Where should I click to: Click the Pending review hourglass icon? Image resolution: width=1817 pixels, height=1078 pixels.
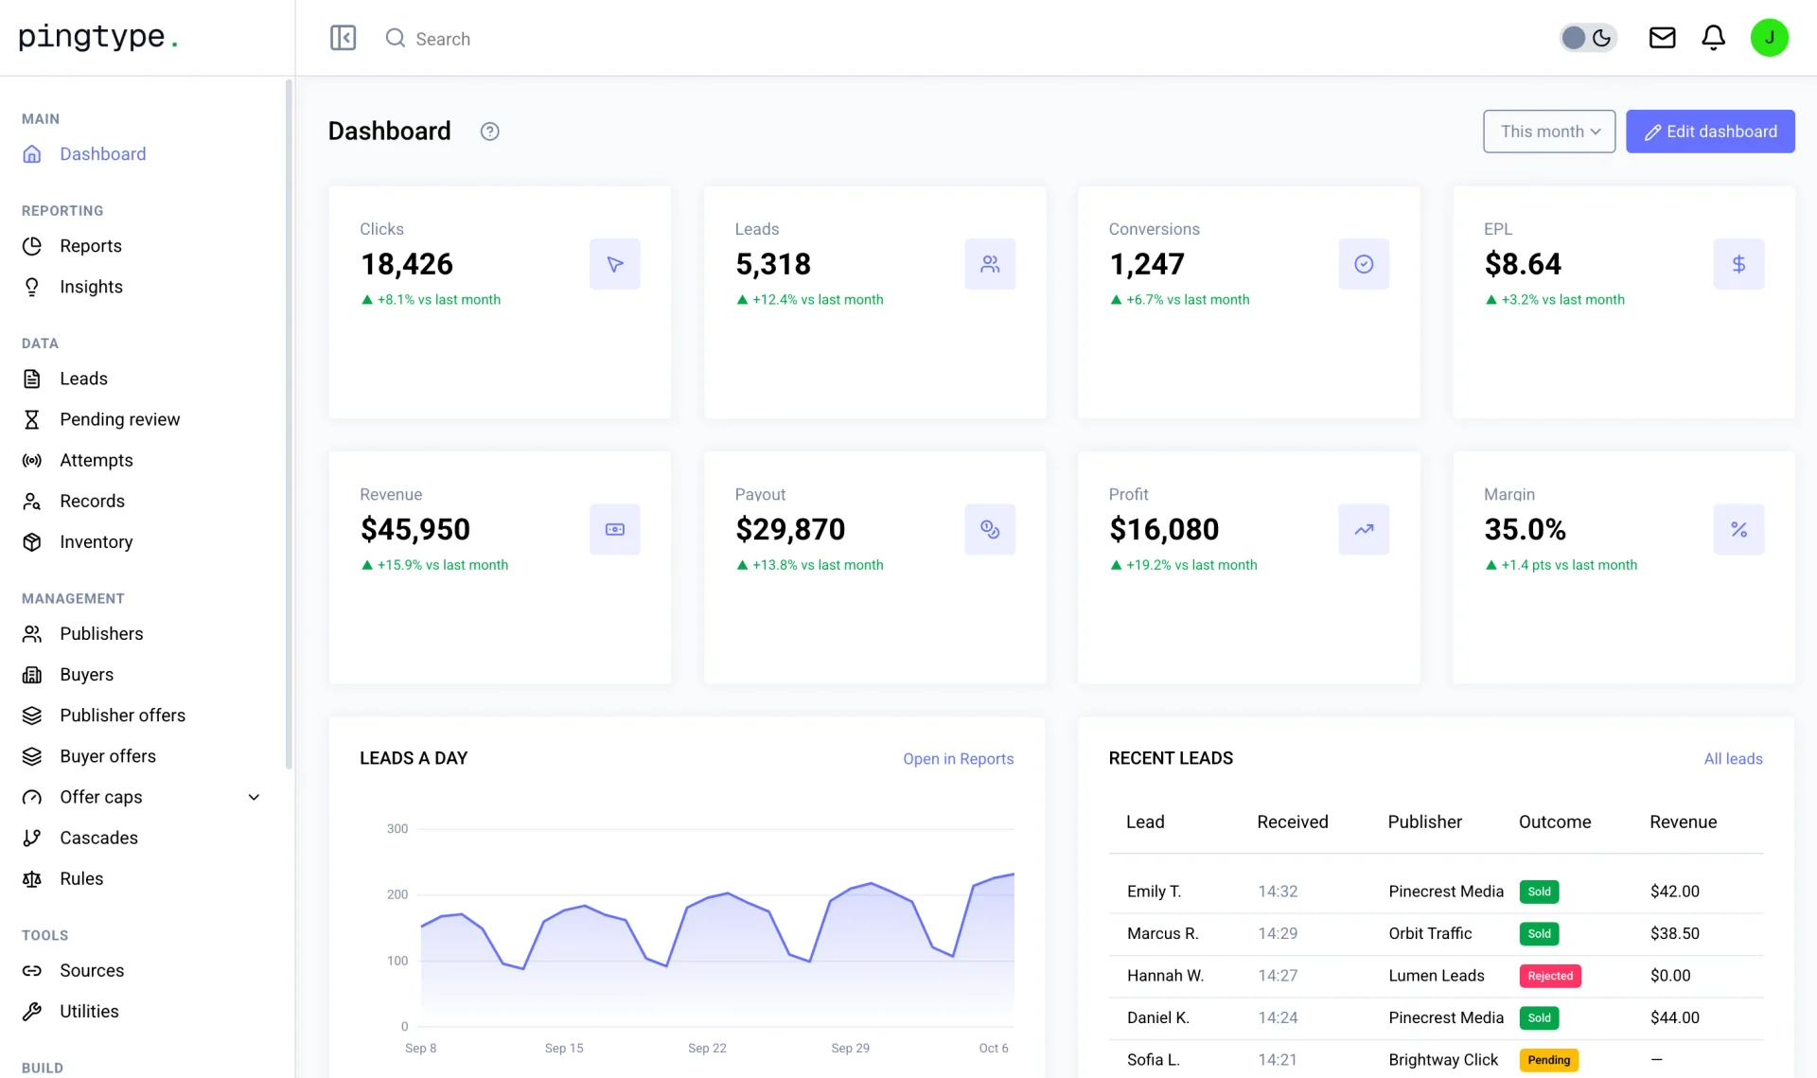point(32,419)
